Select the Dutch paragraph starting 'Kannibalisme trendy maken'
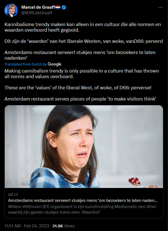 coord(83,27)
